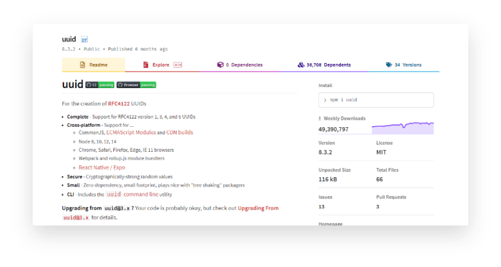
Task: Follow the ECMAScript Modules link
Action: click(x=131, y=132)
